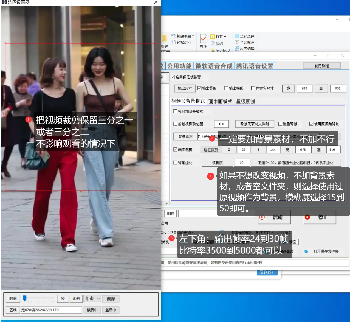Click 启动 start button
The width and height of the screenshot is (350, 322).
(x=274, y=217)
